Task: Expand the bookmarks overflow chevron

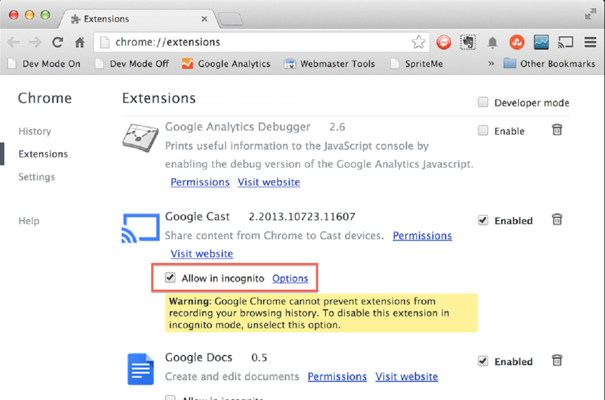Action: [x=492, y=64]
